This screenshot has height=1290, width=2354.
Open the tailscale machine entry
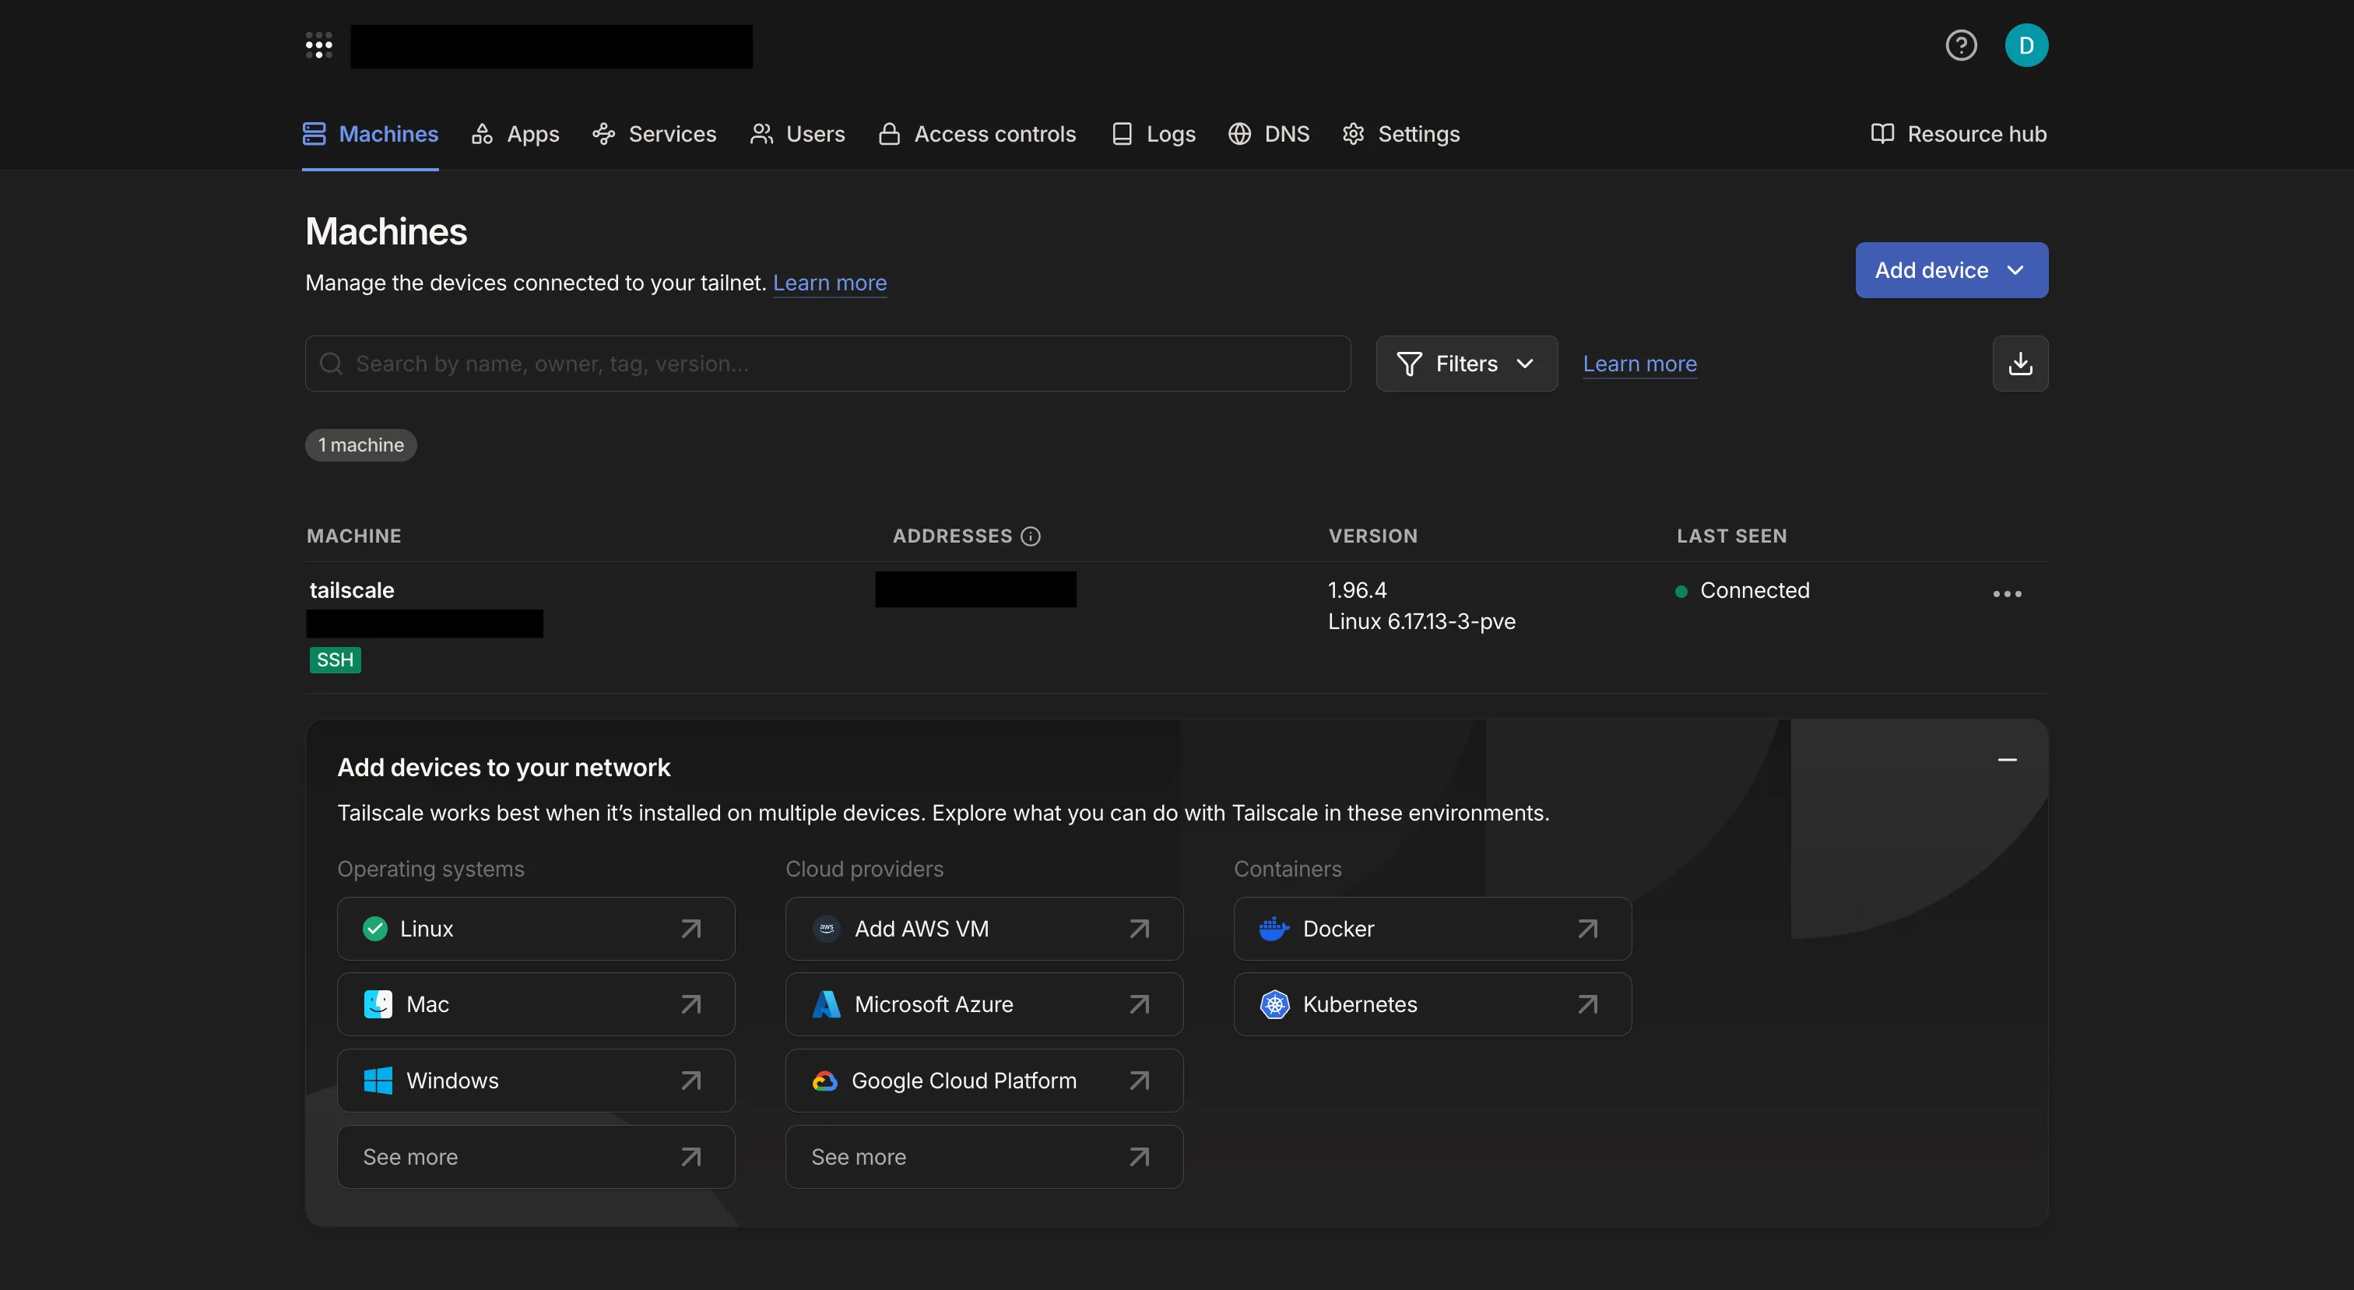pos(352,590)
